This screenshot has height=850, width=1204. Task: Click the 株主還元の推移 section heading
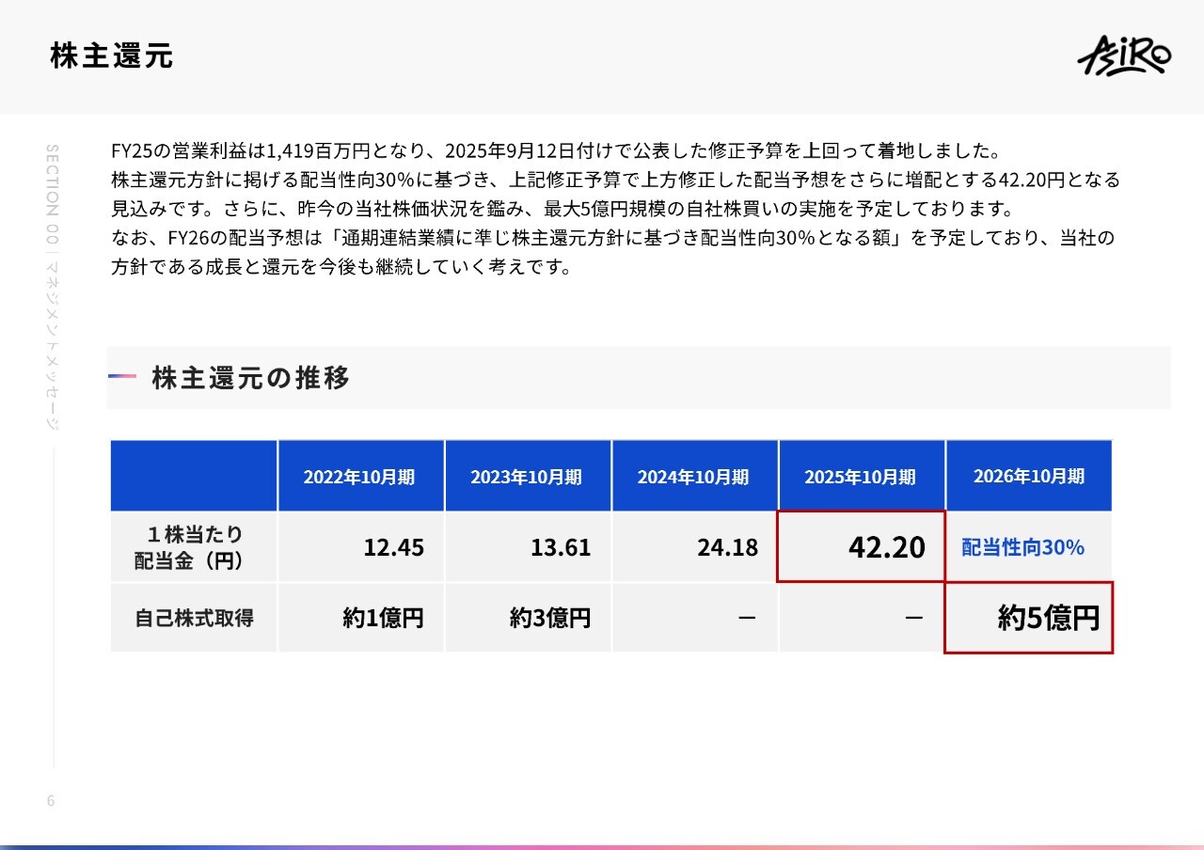(x=250, y=378)
